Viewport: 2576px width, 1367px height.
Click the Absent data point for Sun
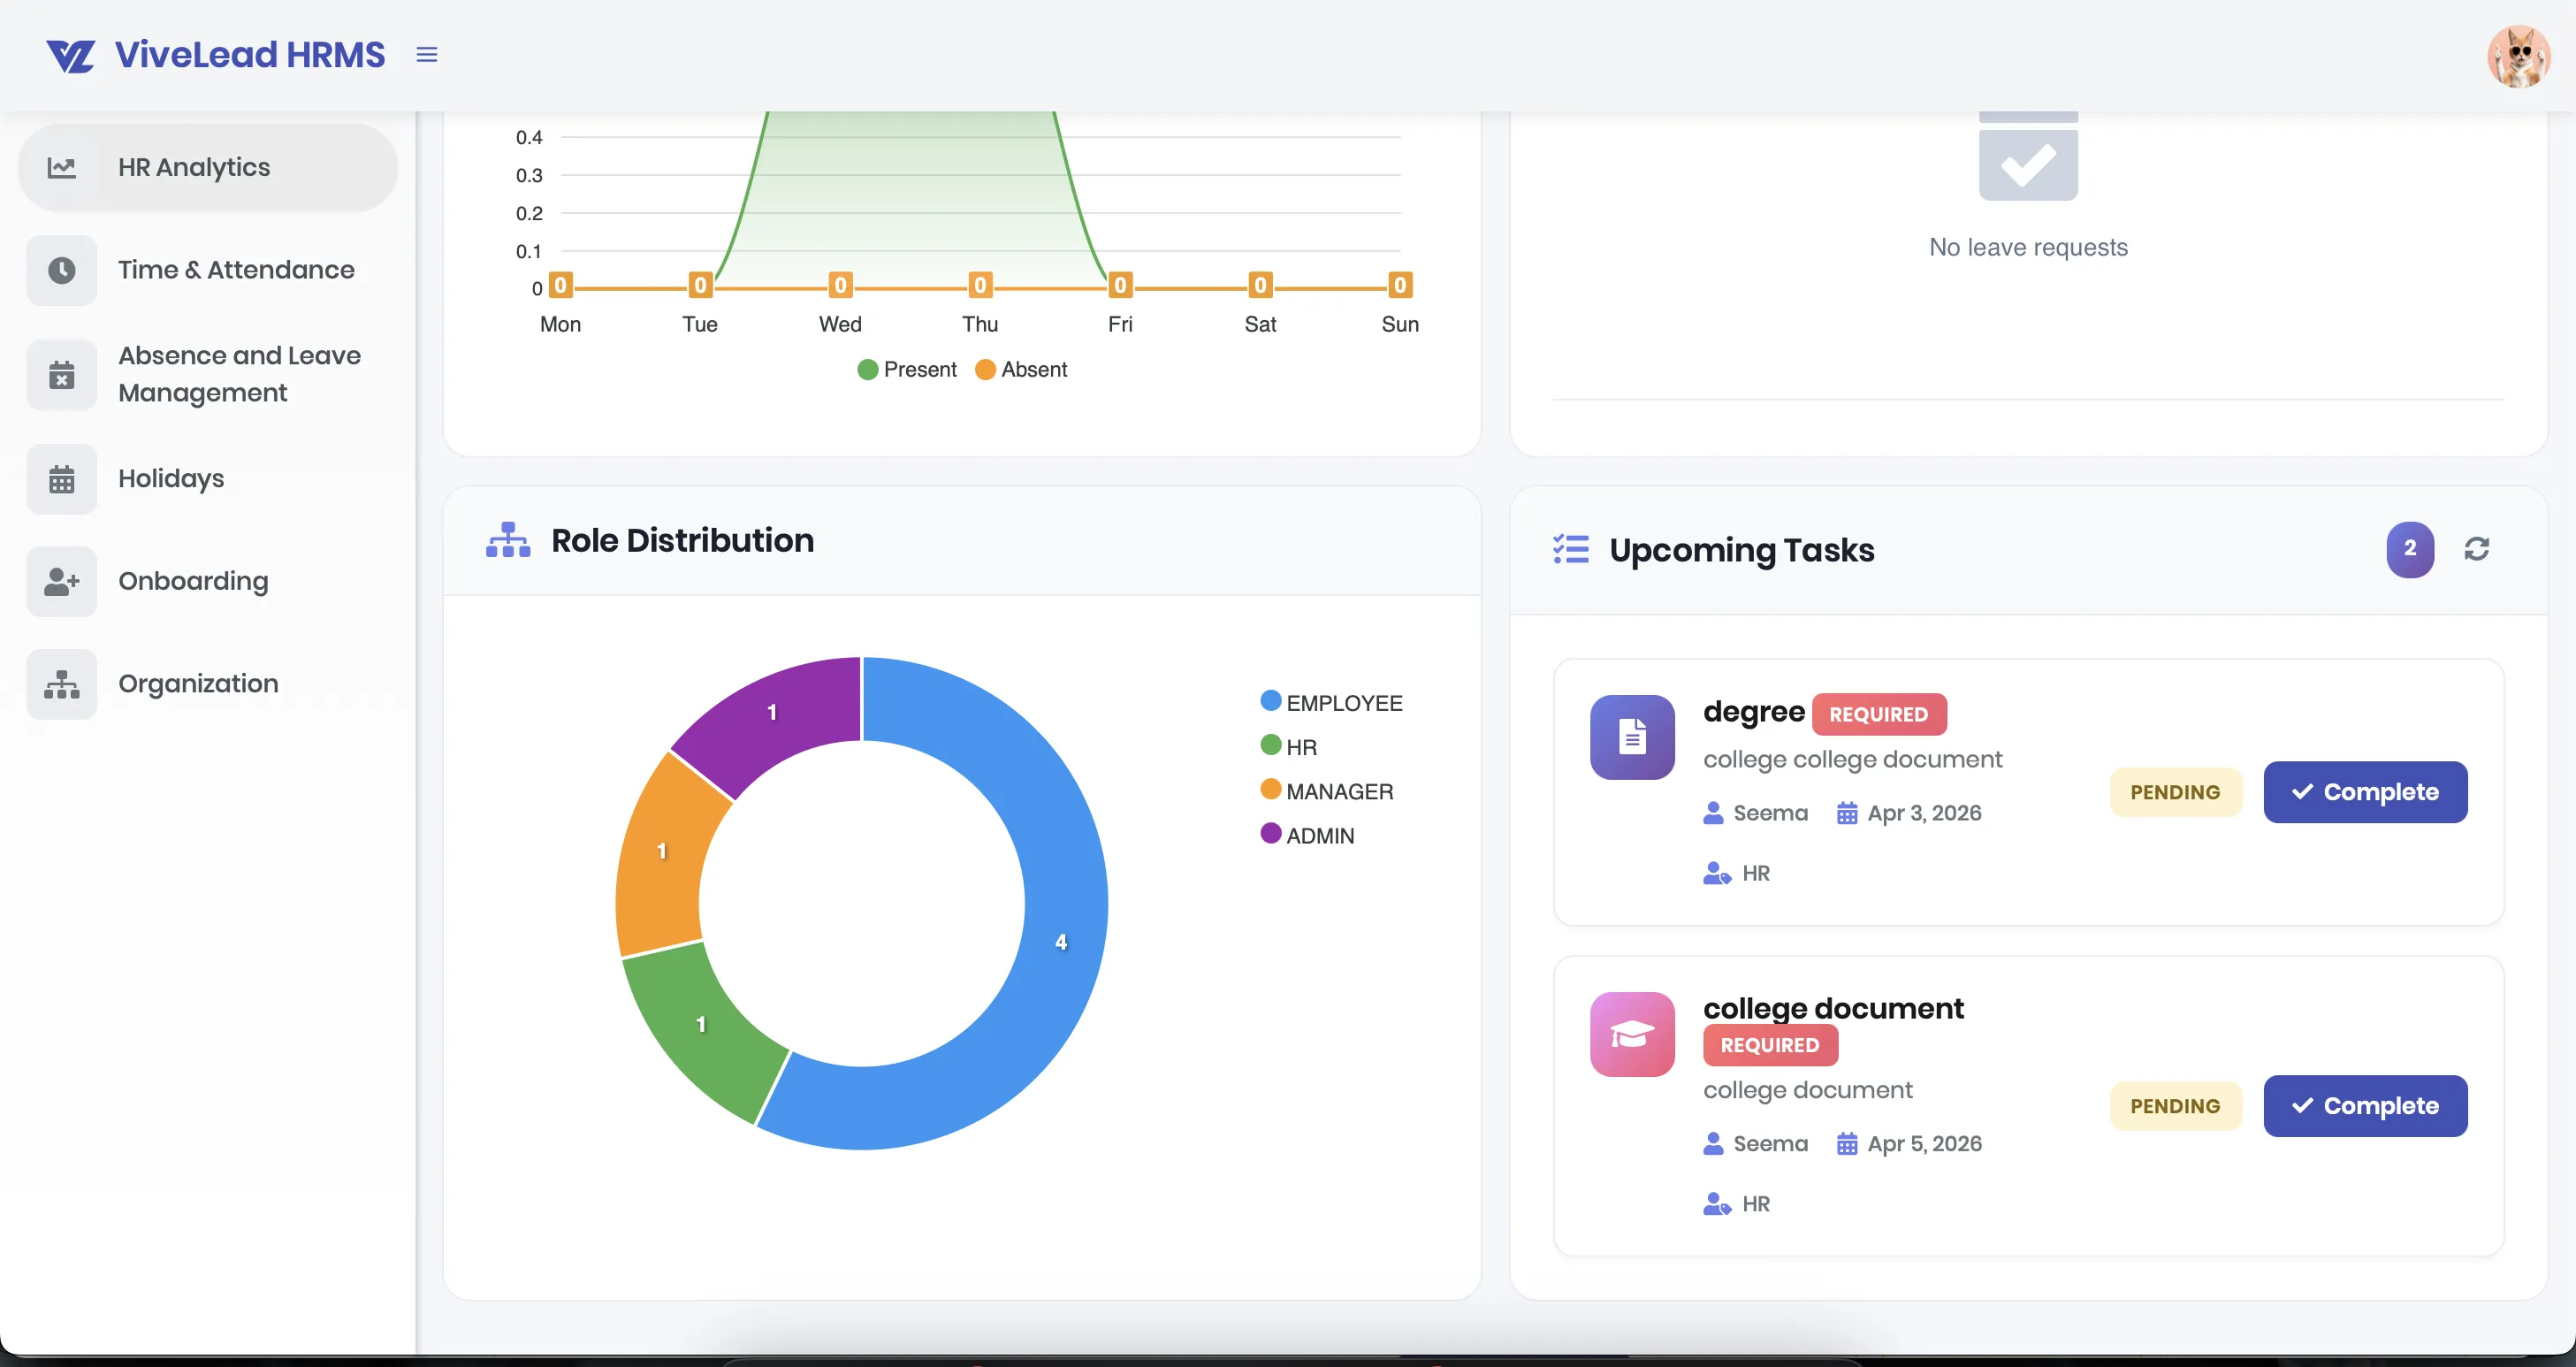[1400, 286]
